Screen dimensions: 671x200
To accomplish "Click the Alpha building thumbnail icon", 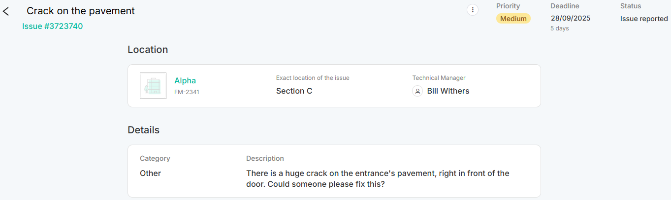I will click(153, 86).
